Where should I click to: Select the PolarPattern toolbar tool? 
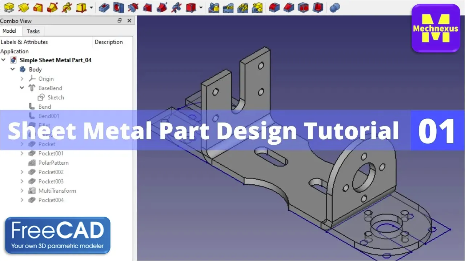click(243, 7)
